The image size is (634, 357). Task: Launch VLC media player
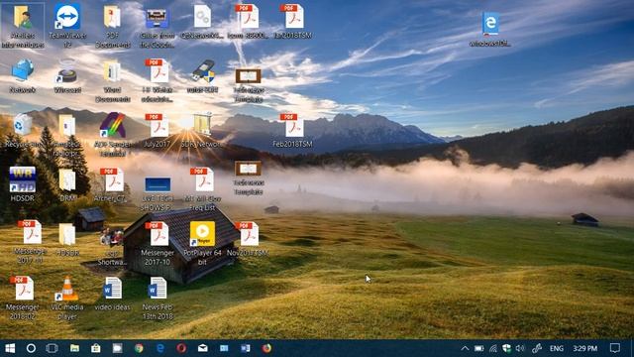(67, 298)
